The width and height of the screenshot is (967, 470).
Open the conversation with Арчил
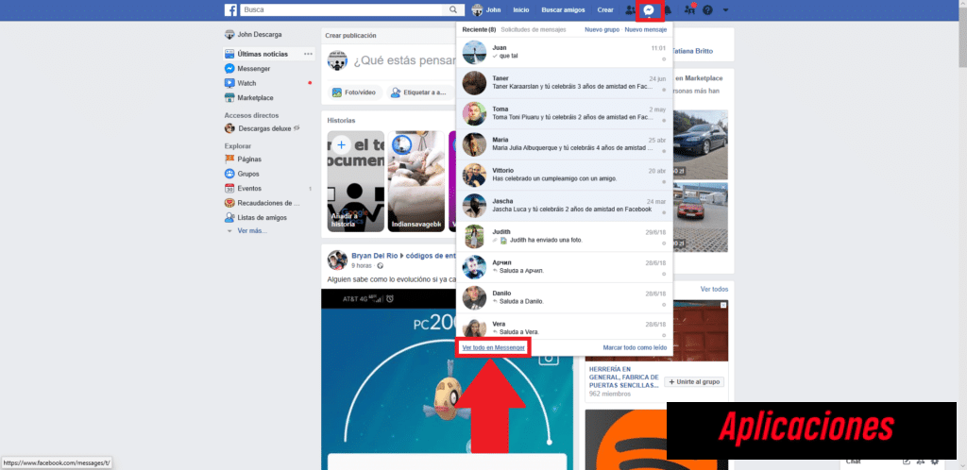(x=565, y=267)
